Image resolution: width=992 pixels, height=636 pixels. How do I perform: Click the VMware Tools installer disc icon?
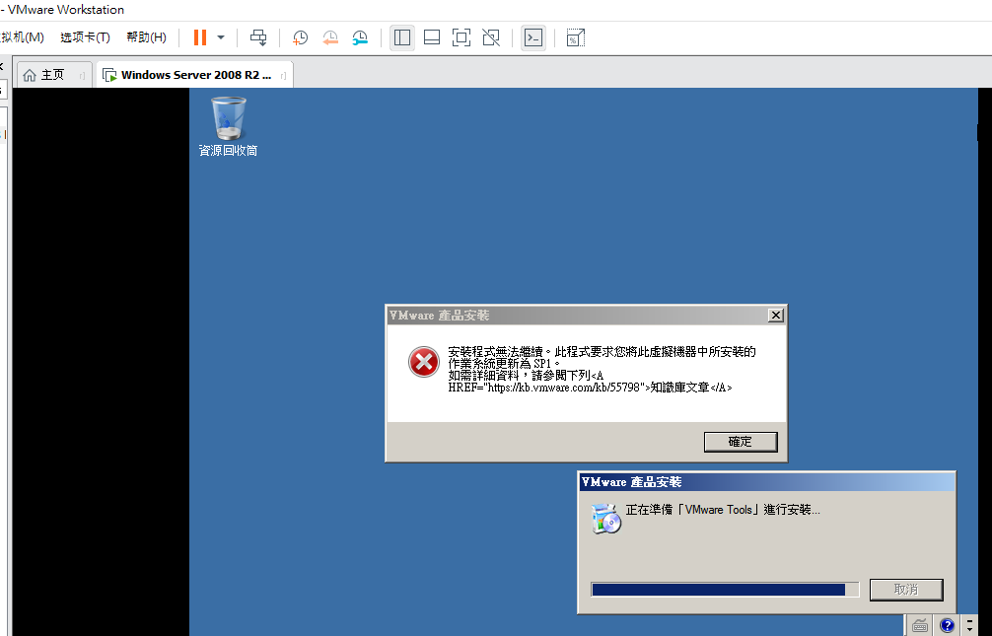[605, 519]
